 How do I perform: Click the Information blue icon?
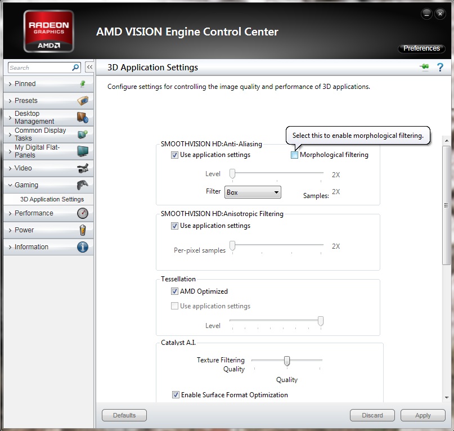coord(83,247)
